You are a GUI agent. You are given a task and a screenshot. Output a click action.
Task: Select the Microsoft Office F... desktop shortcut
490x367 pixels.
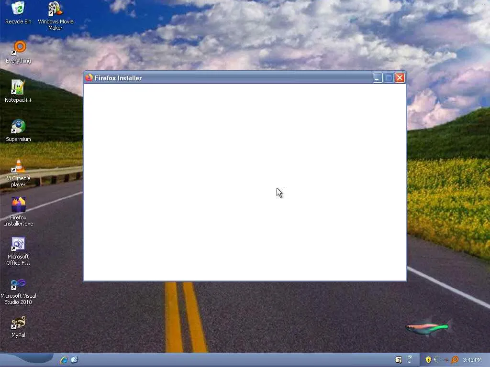click(x=18, y=251)
